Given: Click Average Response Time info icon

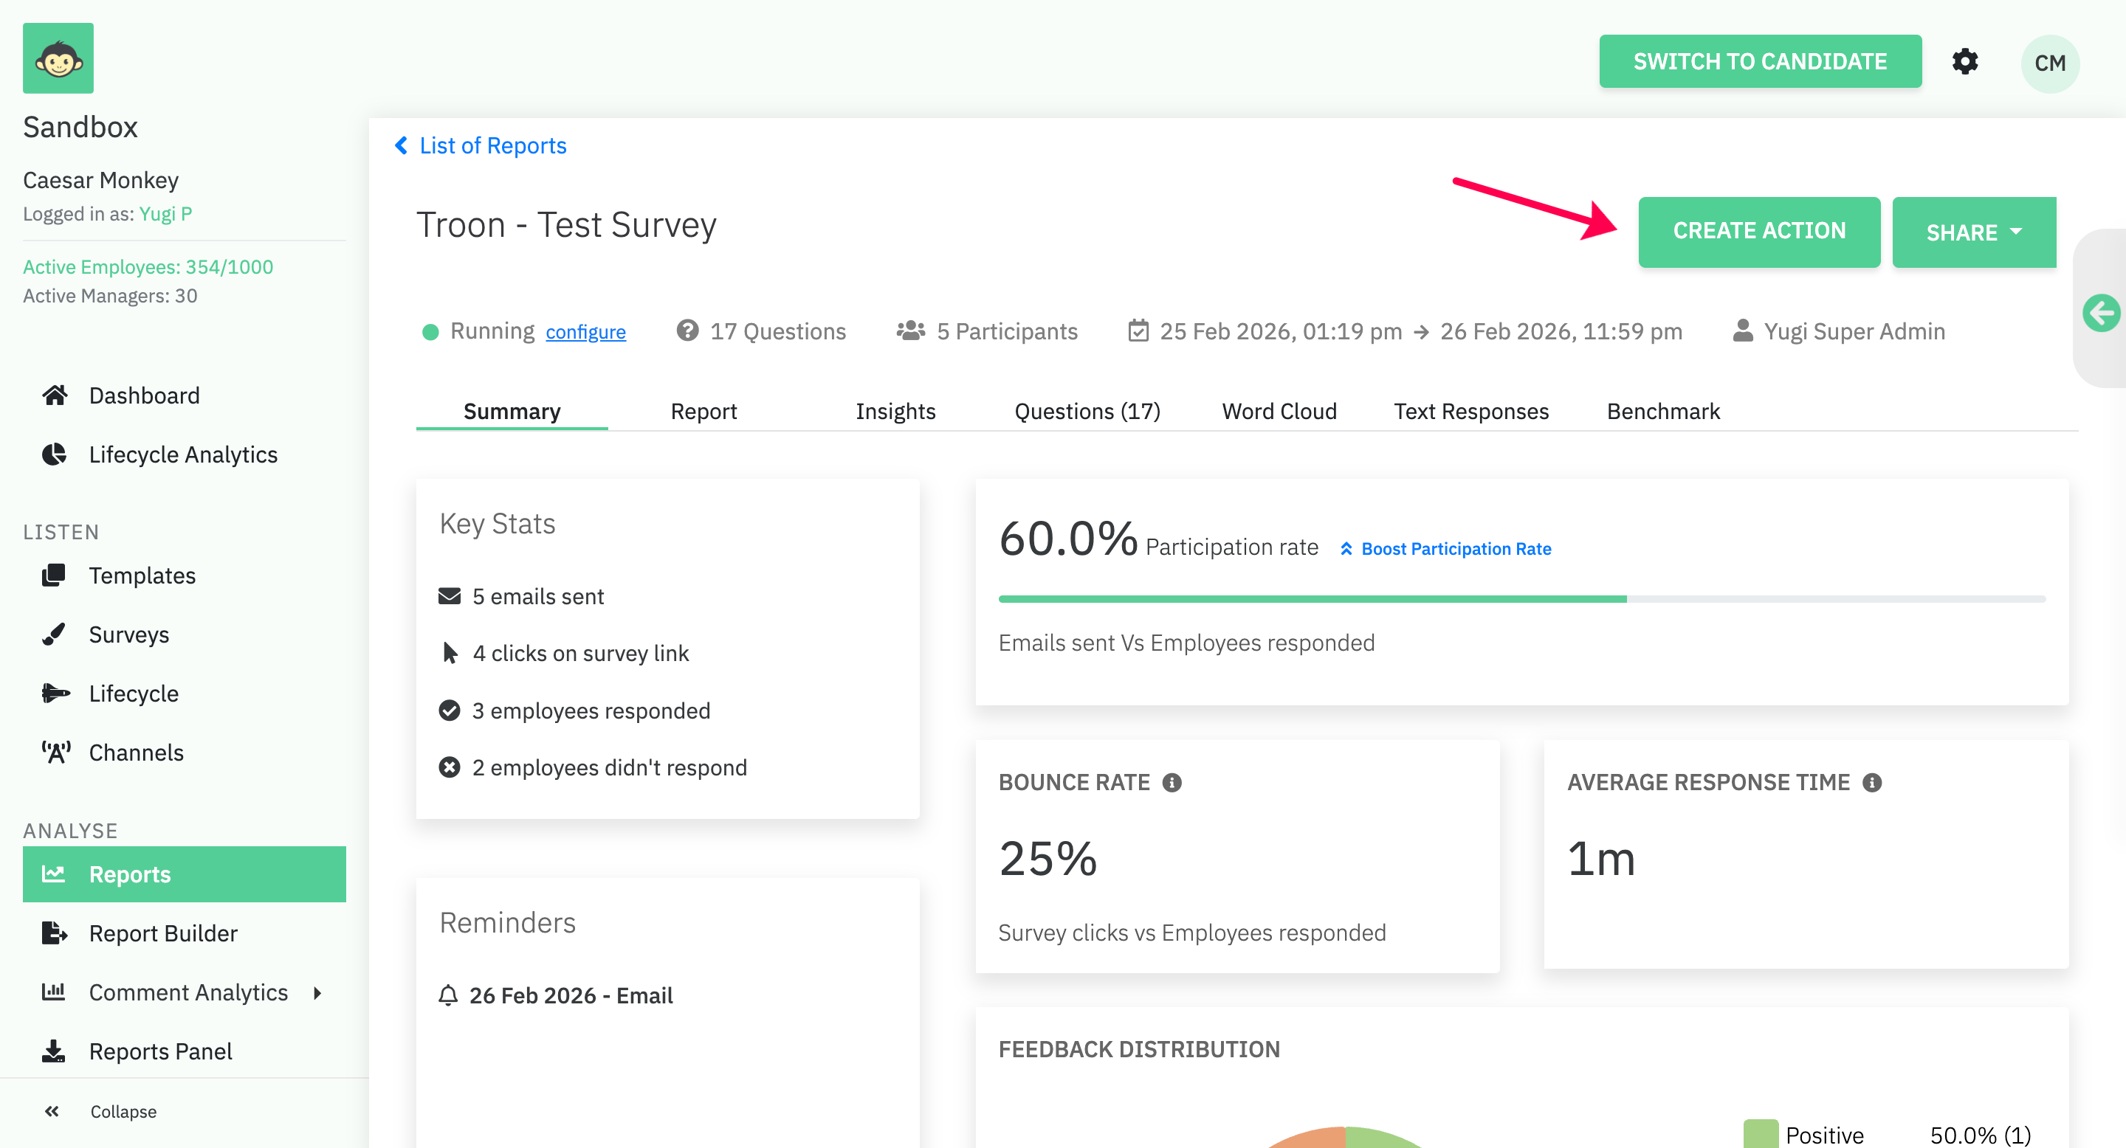Looking at the screenshot, I should point(1872,782).
